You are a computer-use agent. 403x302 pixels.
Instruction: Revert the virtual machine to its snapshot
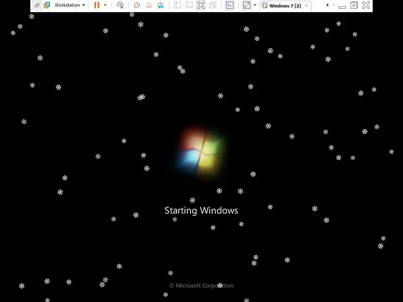148,5
